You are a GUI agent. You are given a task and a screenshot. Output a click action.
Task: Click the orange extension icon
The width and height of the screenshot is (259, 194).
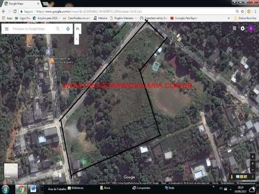[249, 11]
